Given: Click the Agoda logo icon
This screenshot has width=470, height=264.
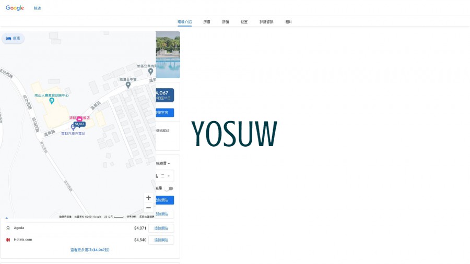Looking at the screenshot, I should coord(8,228).
